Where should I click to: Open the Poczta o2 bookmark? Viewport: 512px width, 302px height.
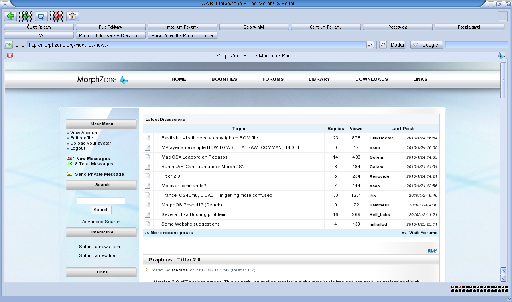click(x=398, y=27)
